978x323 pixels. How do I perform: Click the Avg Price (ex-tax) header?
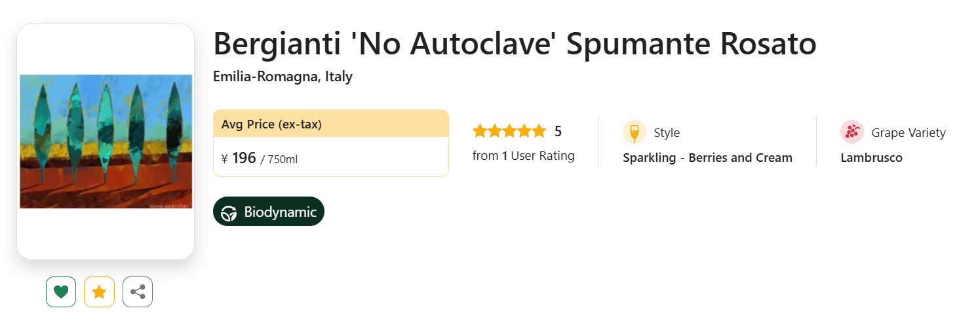271,124
